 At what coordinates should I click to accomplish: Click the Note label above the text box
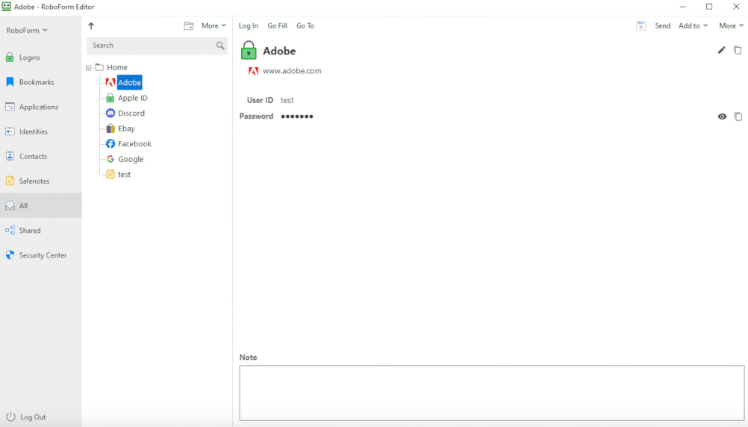248,358
